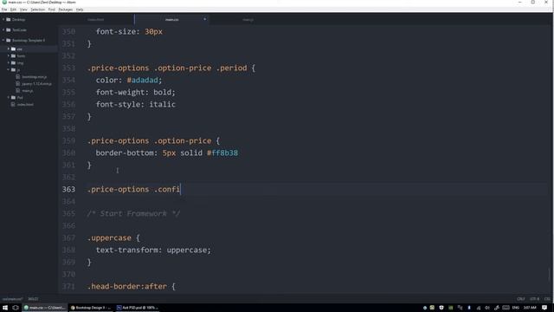Open the Selection menu
The image size is (554, 312).
37,10
